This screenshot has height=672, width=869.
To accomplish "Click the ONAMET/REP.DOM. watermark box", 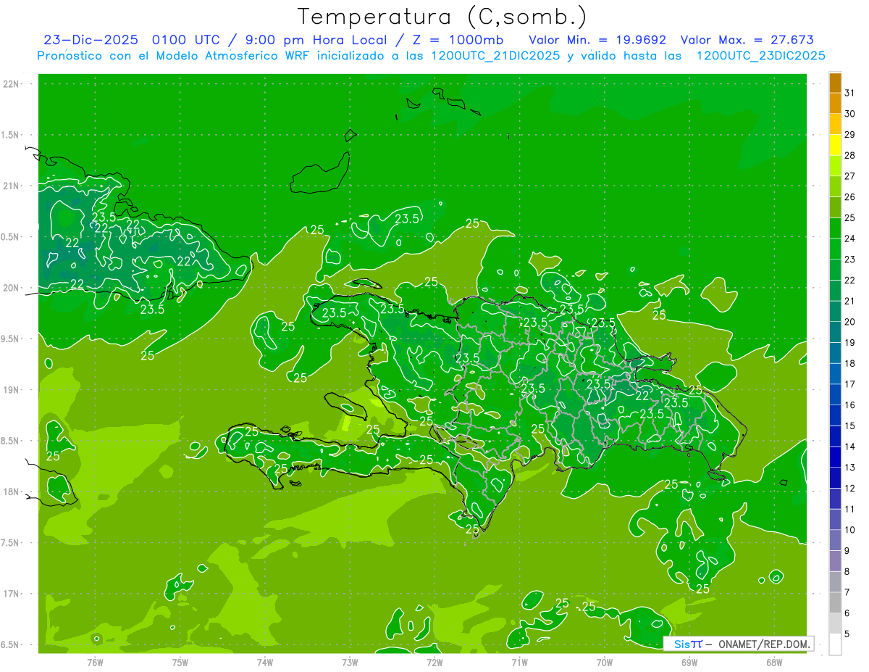I will coord(737,644).
